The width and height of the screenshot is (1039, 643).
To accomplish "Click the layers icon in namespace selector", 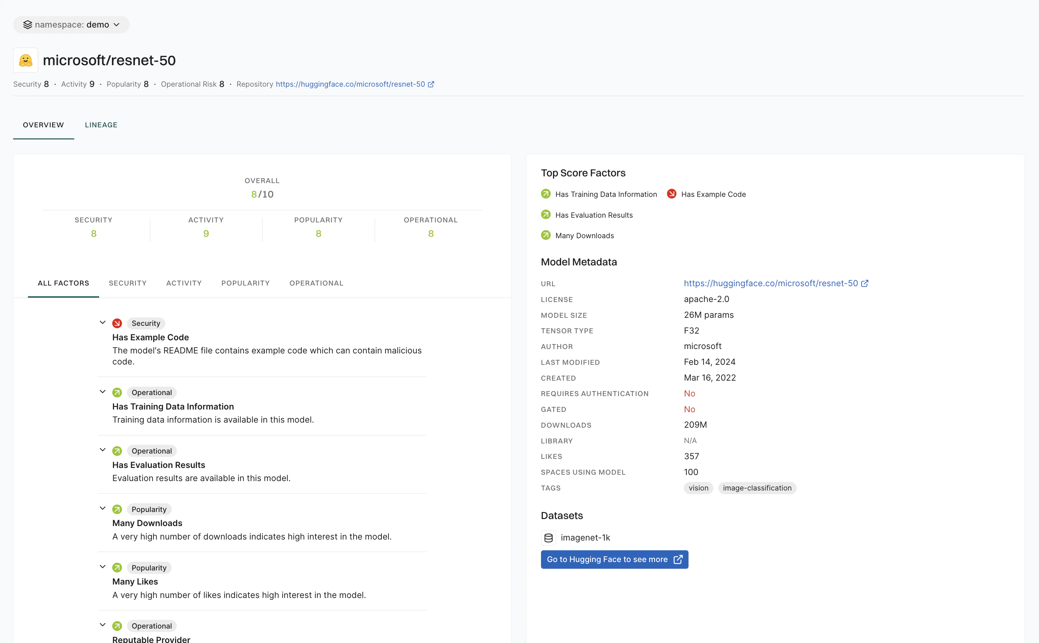I will (x=28, y=25).
